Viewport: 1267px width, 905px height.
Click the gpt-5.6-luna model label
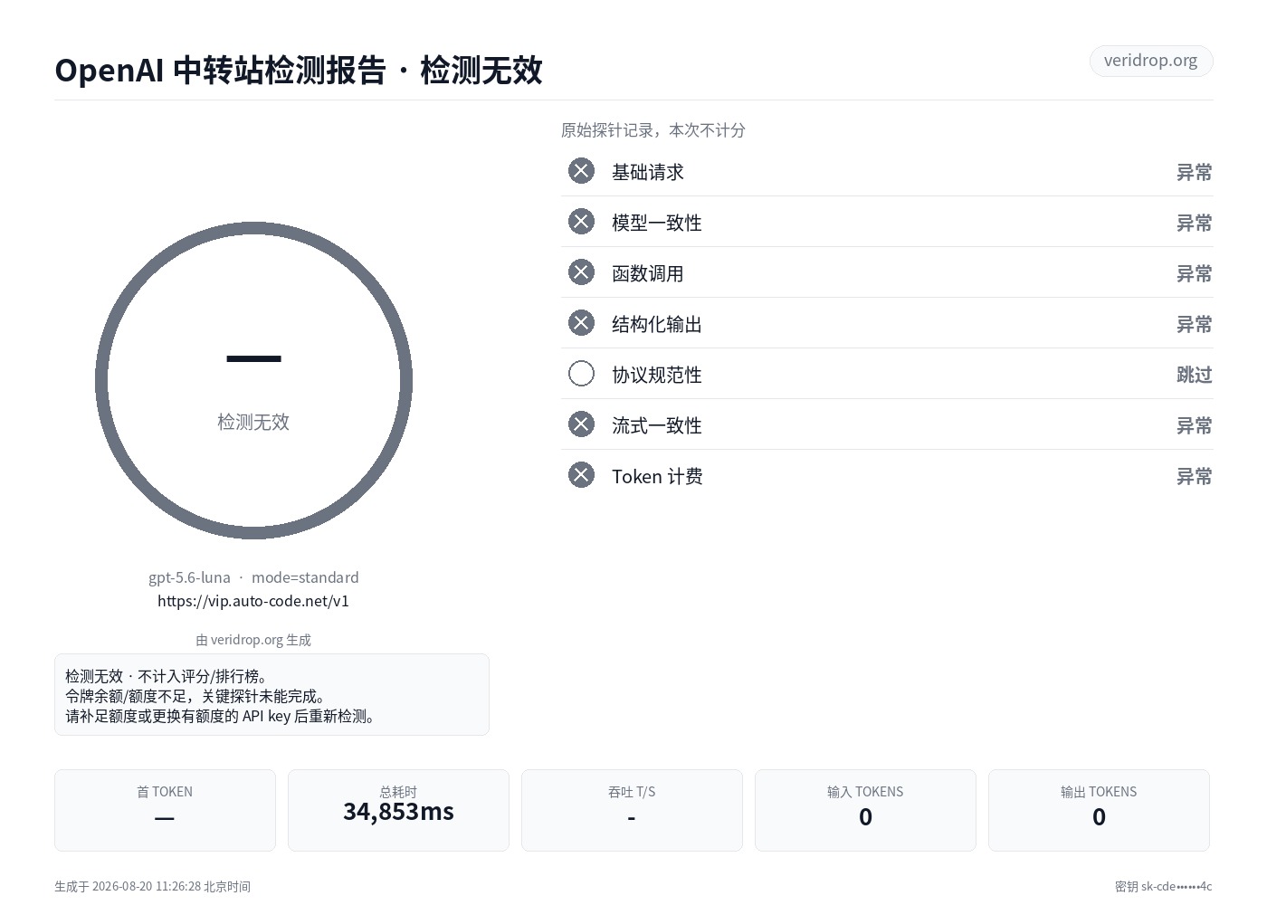click(x=189, y=577)
